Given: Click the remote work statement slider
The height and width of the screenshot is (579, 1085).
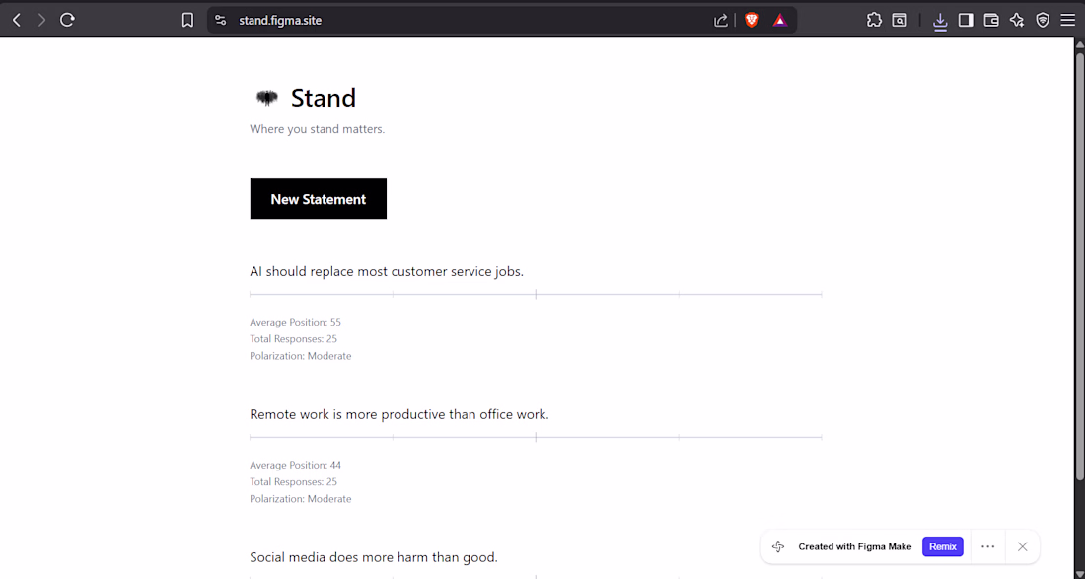Looking at the screenshot, I should 536,437.
